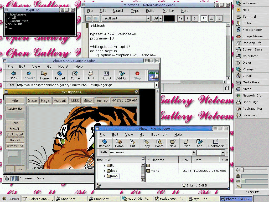
Task: Open Help from the shelf
Action: 252,10
